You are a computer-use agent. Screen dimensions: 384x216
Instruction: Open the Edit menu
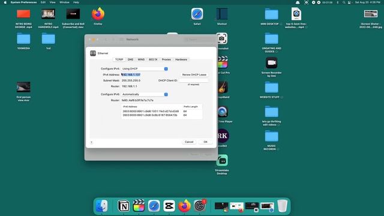click(x=43, y=2)
